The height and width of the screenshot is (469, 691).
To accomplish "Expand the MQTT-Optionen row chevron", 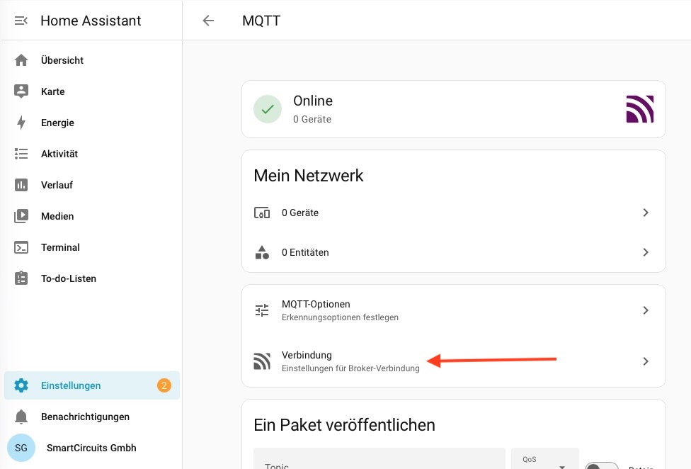I will click(646, 310).
